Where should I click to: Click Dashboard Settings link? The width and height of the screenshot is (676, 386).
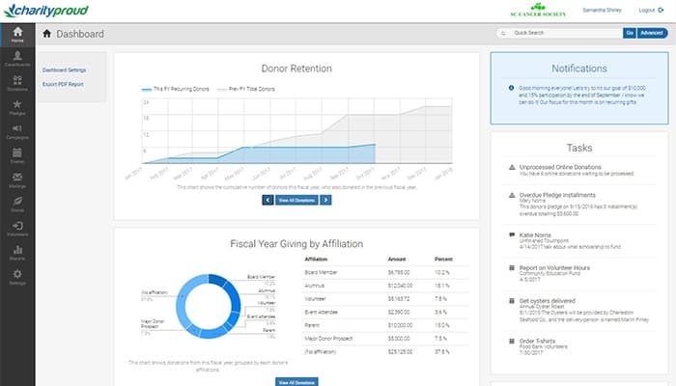[64, 70]
